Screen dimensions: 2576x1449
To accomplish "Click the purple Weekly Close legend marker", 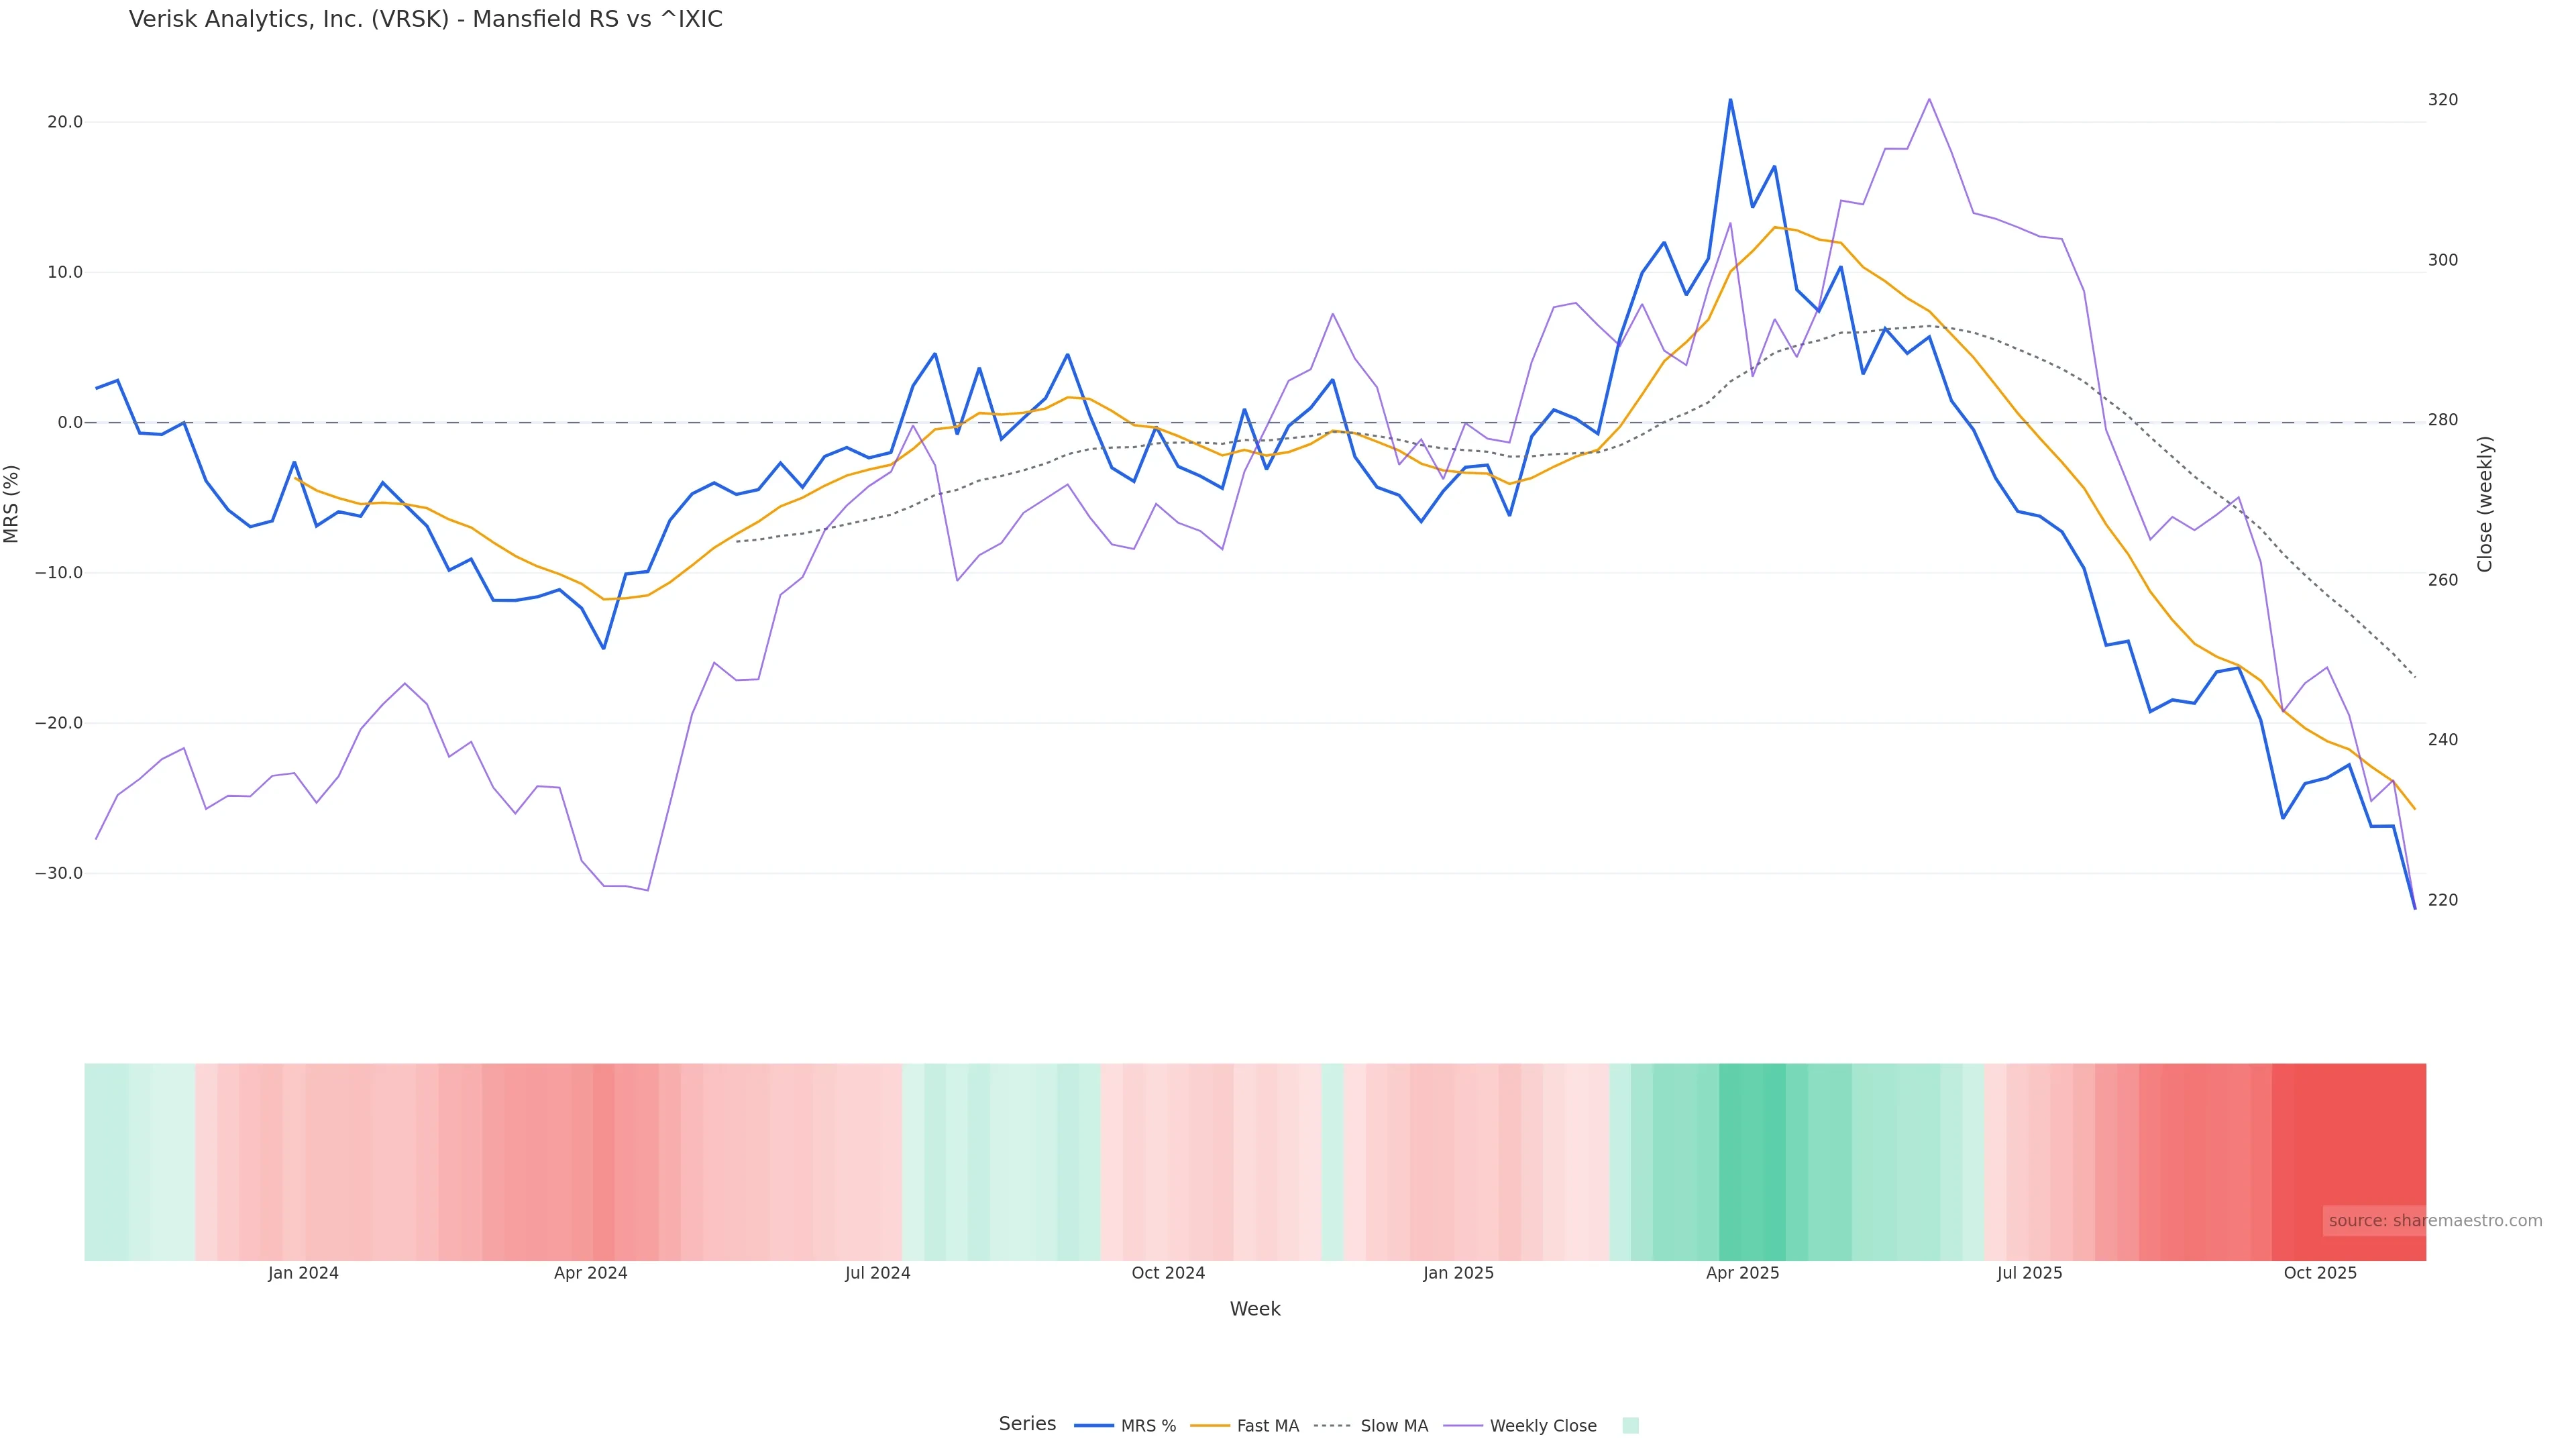I will click(x=1463, y=1426).
